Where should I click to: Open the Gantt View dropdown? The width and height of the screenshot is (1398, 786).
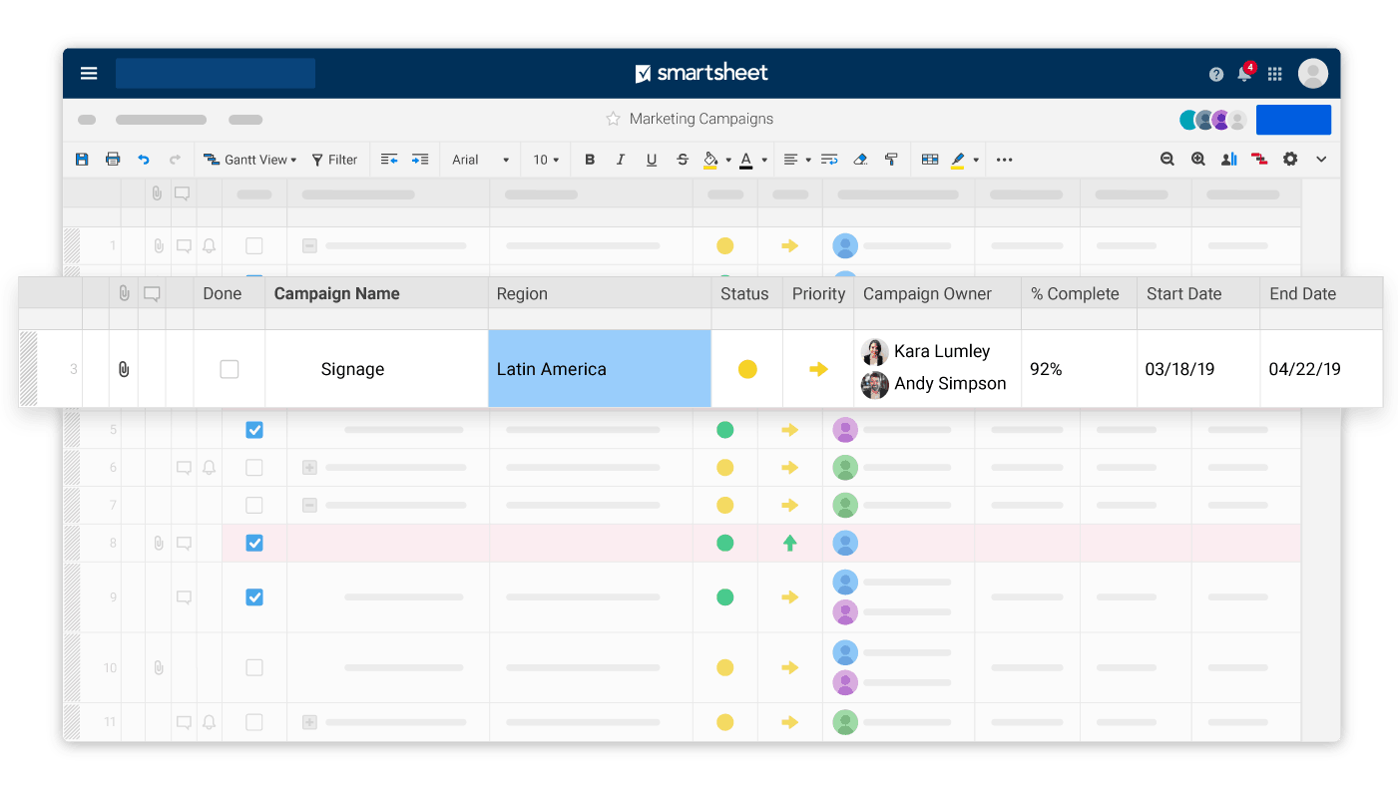pos(250,160)
